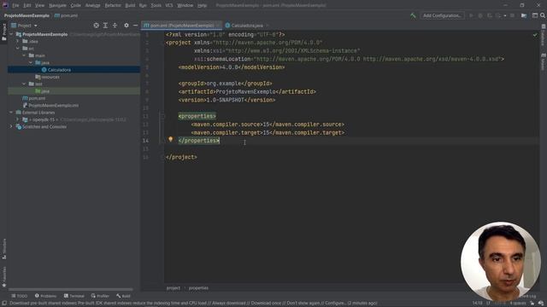Open the Favorites vertical sidebar tab
The height and width of the screenshot is (307, 547).
(4, 276)
